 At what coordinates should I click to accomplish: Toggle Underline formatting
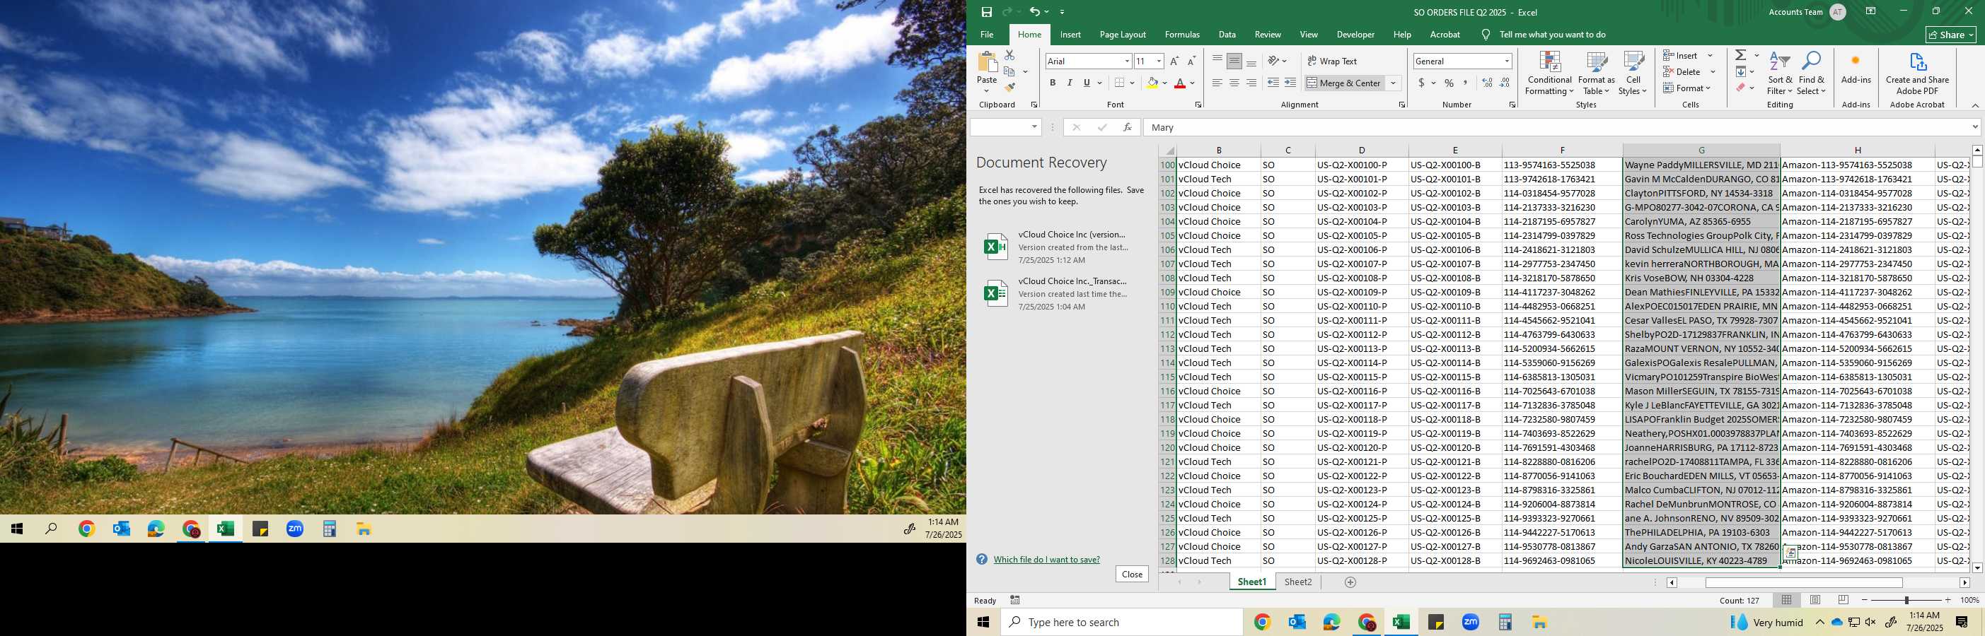(x=1087, y=83)
